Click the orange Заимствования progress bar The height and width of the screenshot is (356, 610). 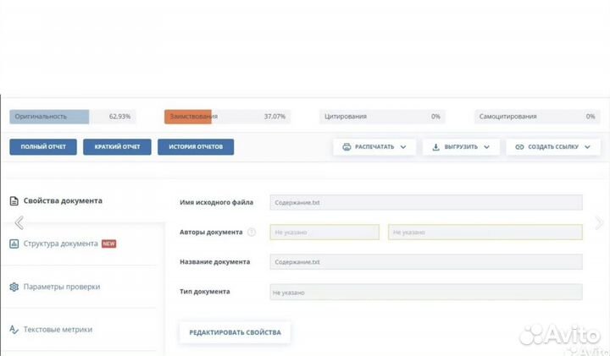pyautogui.click(x=188, y=117)
